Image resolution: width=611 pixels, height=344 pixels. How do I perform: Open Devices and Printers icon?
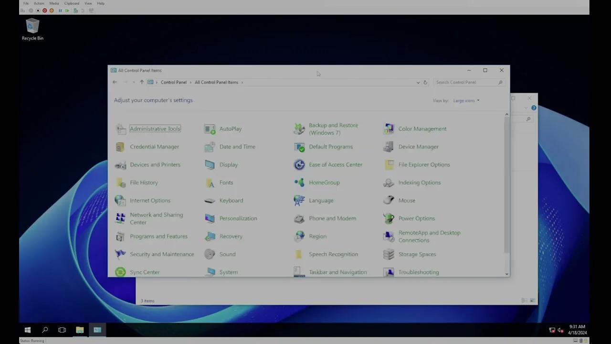coord(120,165)
